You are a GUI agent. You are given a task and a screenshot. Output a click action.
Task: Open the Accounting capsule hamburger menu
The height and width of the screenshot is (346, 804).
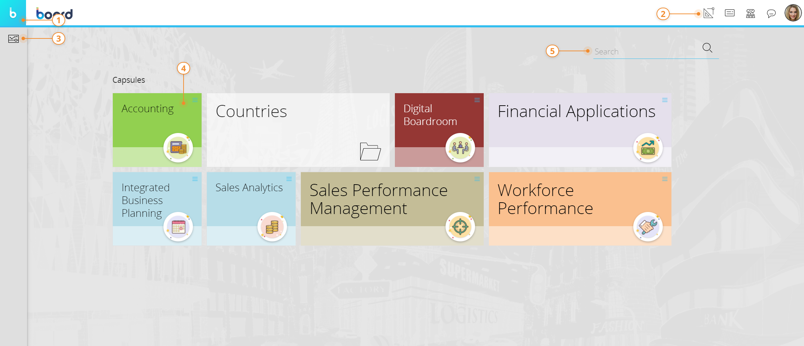pyautogui.click(x=195, y=100)
